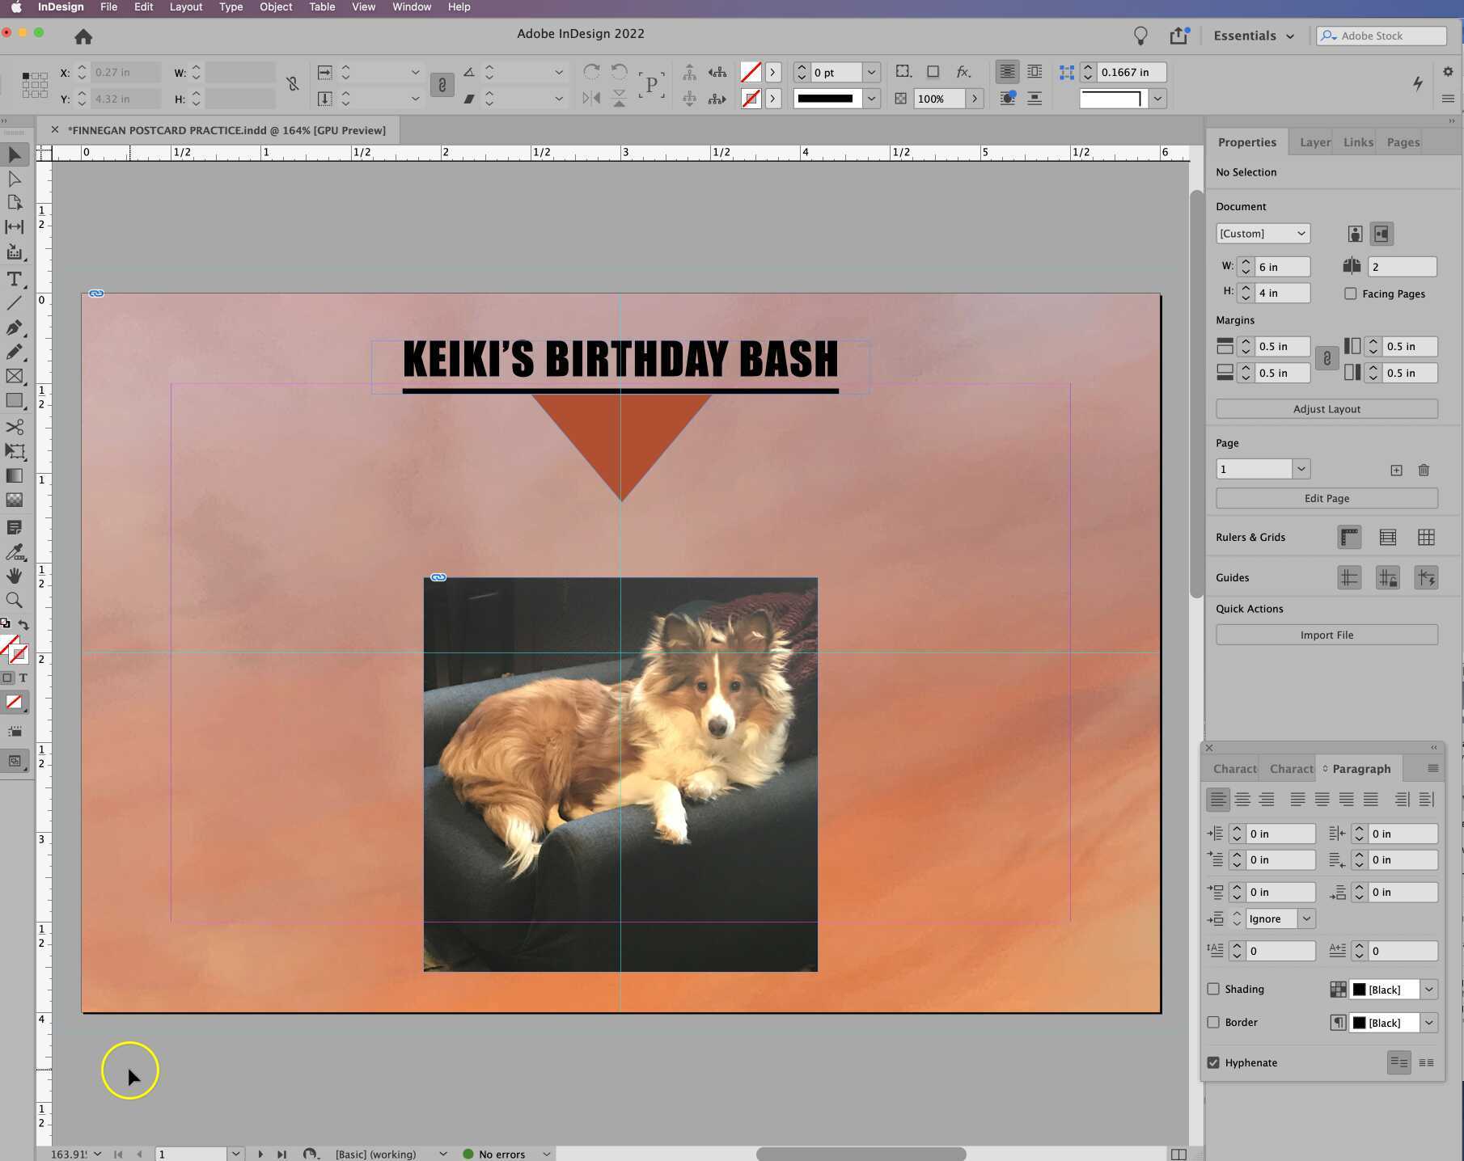Disable the Hyphenate checkbox

(x=1213, y=1062)
